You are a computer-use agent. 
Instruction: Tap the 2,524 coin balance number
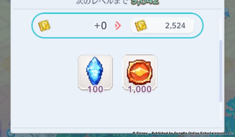click(175, 26)
